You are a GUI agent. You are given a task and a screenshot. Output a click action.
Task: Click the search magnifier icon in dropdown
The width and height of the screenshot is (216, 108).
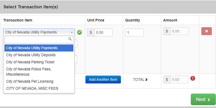click(70, 39)
